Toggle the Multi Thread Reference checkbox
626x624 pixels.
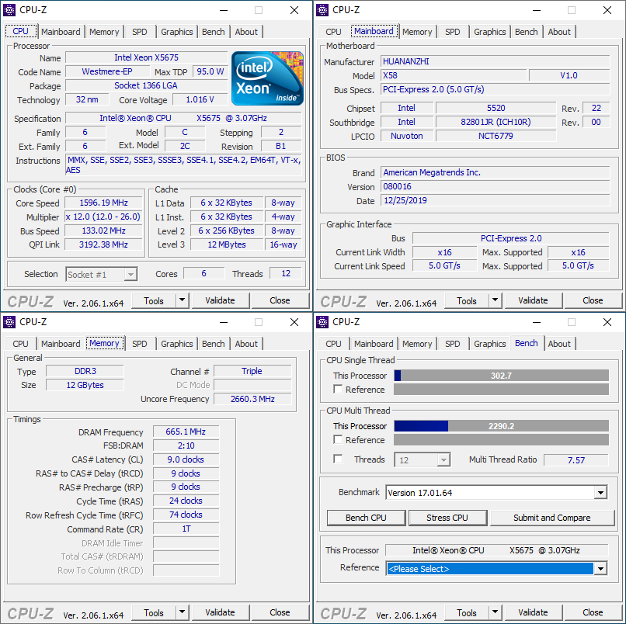point(338,440)
